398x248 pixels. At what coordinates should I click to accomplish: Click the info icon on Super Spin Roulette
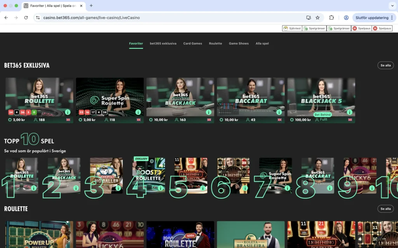click(x=138, y=112)
